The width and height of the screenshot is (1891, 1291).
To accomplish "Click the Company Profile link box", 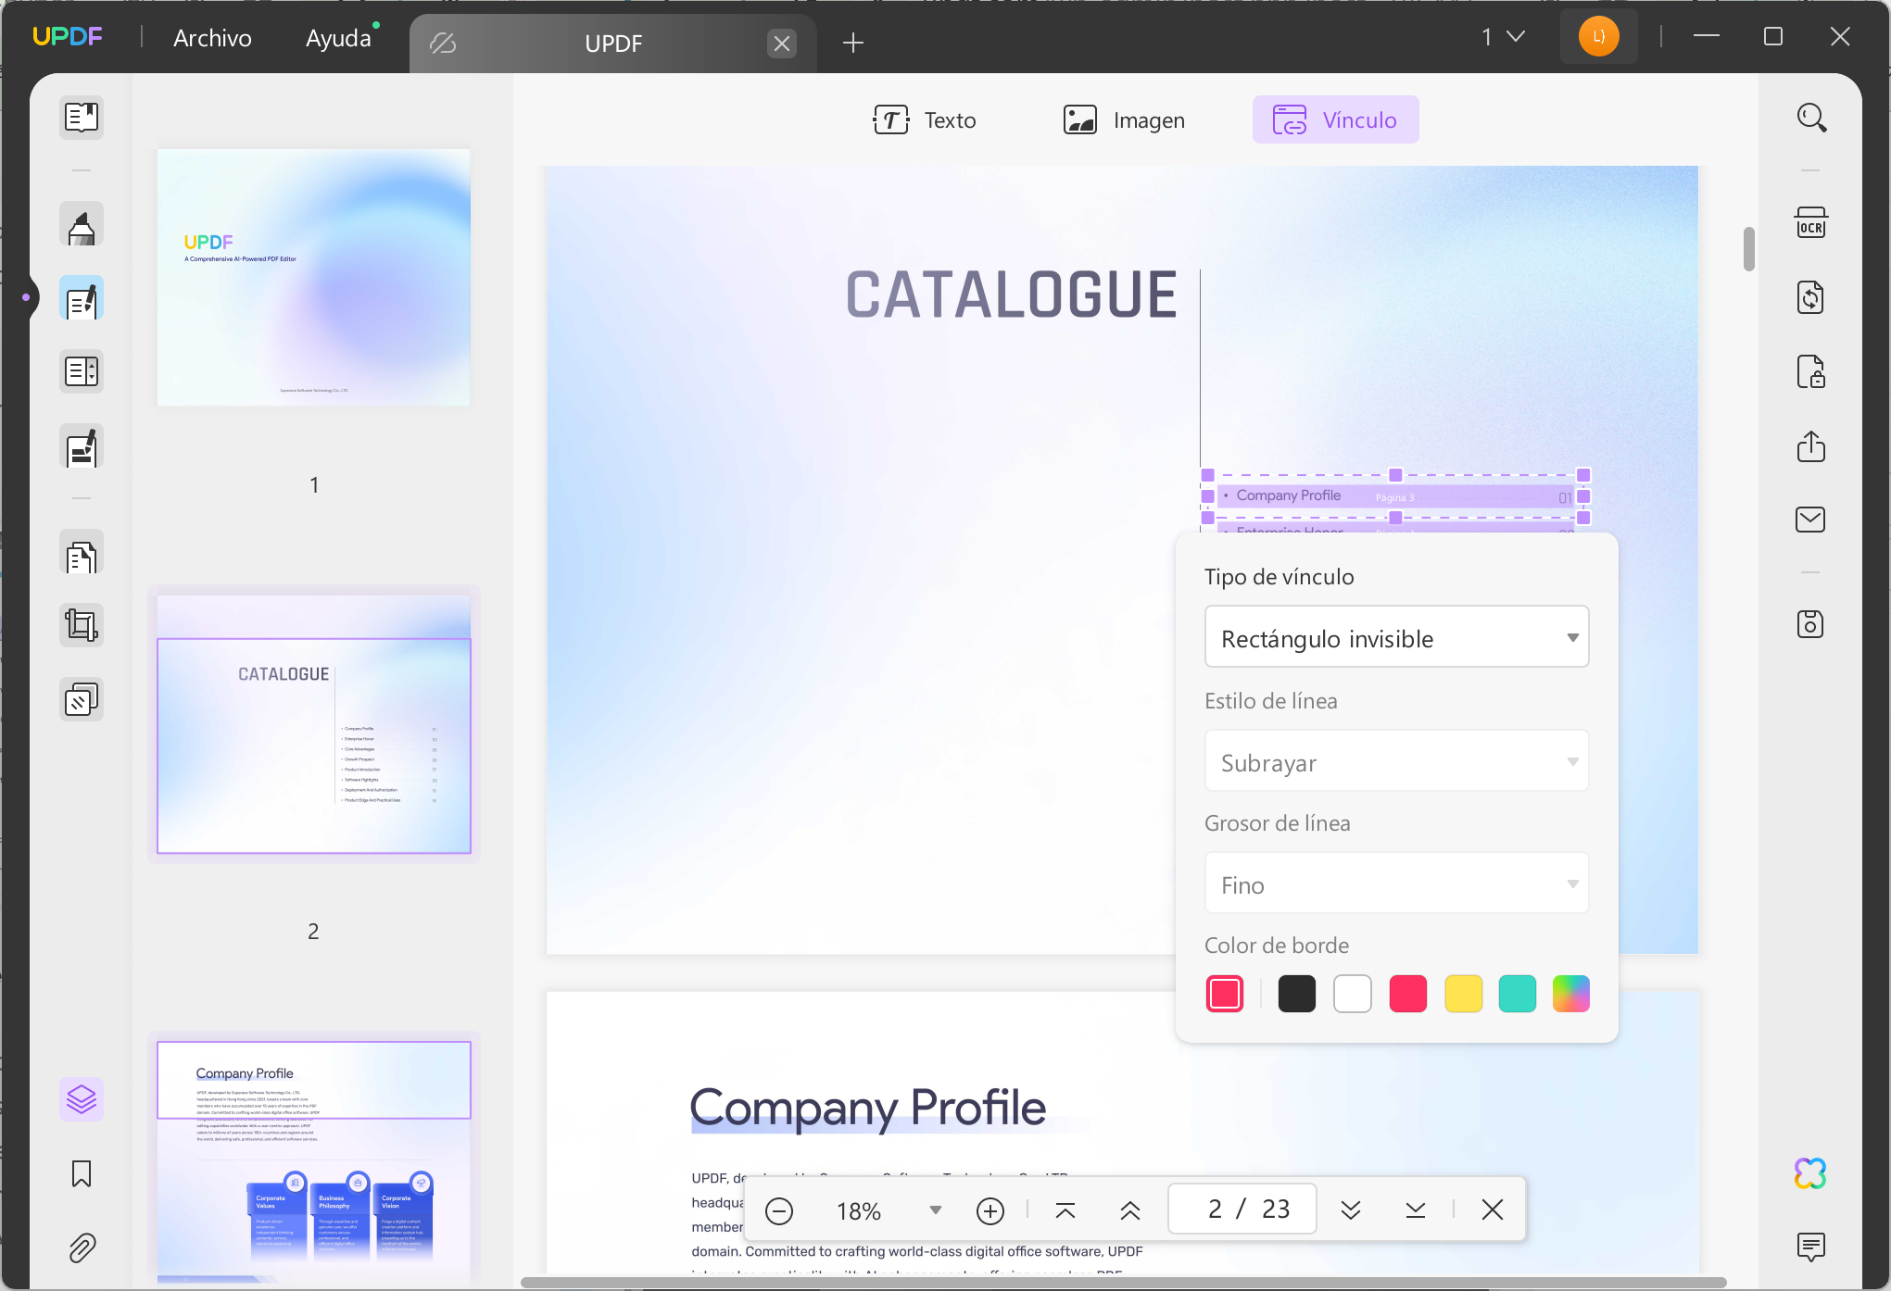I will point(1395,496).
